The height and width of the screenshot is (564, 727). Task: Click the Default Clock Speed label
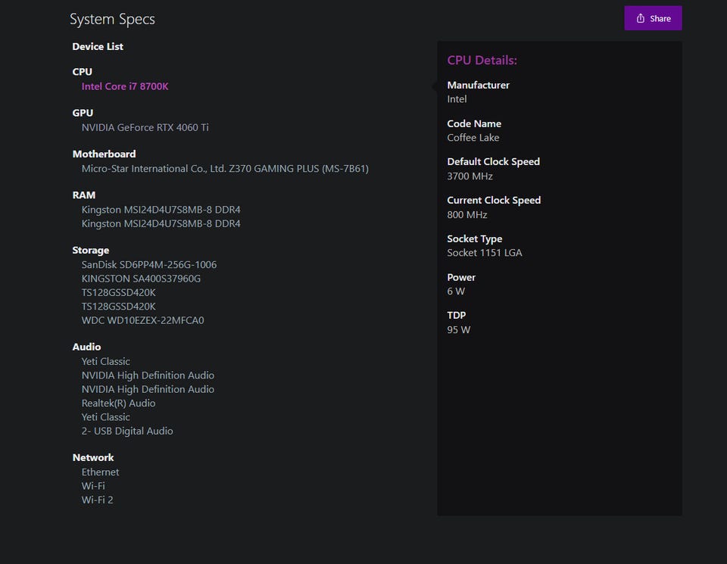tap(493, 162)
